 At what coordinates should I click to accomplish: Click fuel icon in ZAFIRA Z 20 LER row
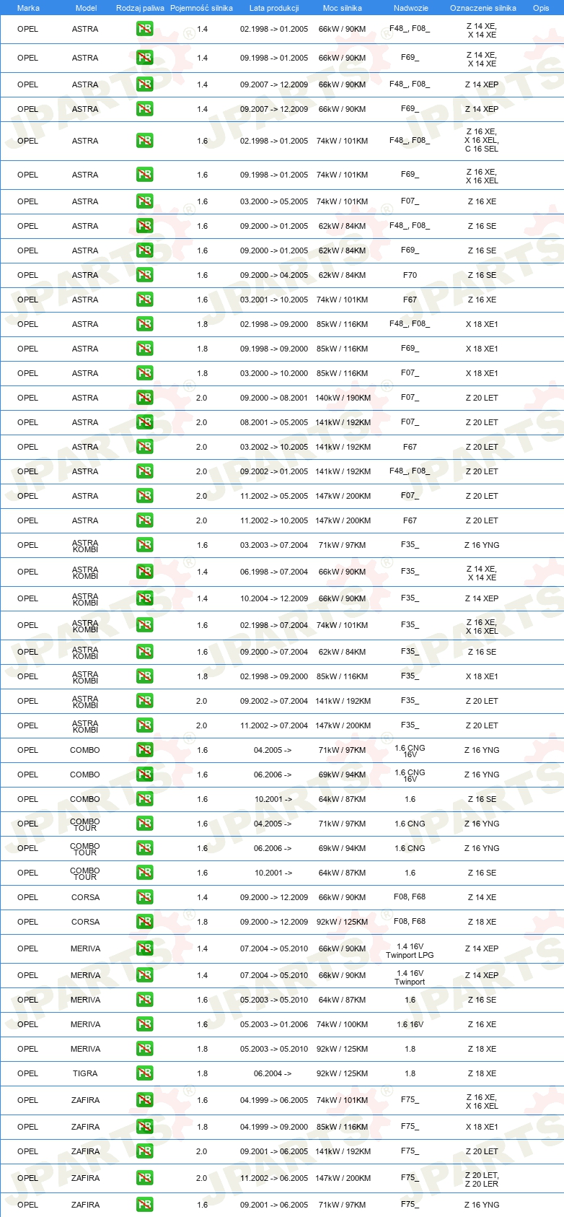tap(144, 1178)
